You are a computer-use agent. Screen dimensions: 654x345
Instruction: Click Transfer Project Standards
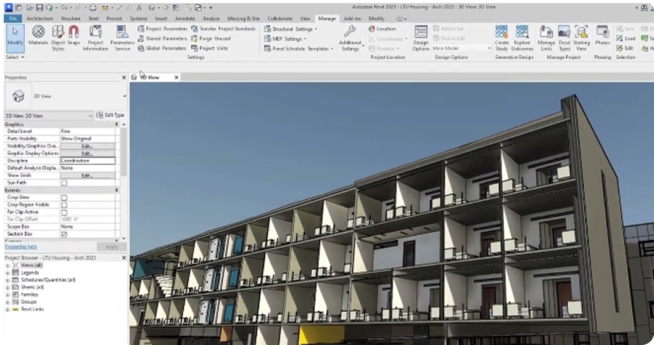coord(223,29)
